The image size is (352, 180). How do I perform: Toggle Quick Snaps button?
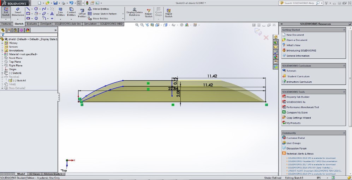click(159, 13)
